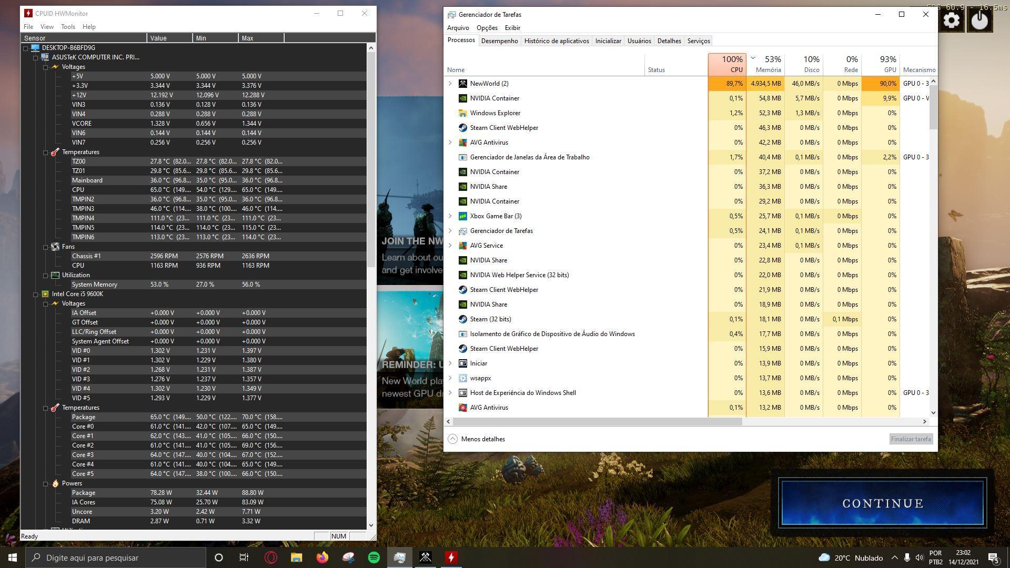Click the NewWorld process icon

[x=463, y=84]
